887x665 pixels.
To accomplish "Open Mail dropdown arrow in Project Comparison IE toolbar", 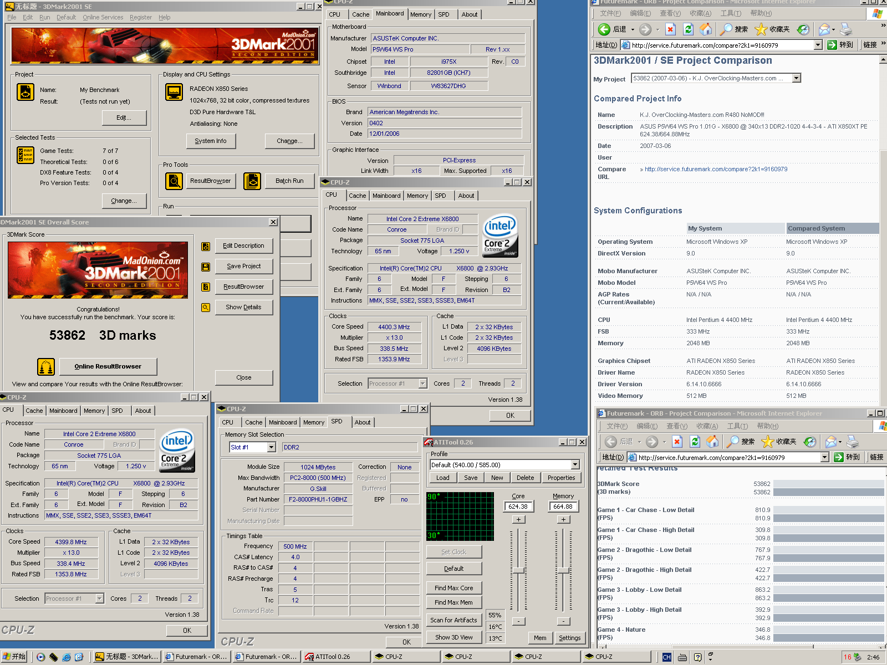I will (x=834, y=29).
